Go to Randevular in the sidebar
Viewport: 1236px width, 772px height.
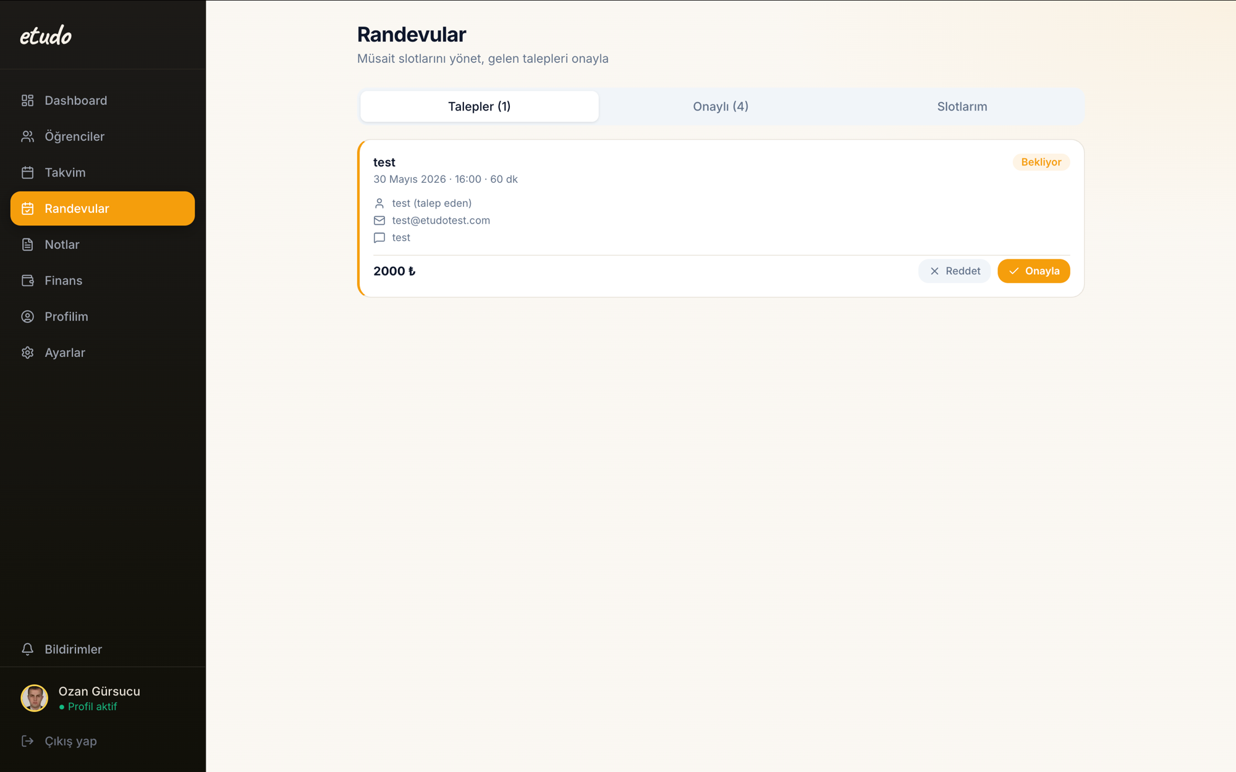[x=103, y=208]
